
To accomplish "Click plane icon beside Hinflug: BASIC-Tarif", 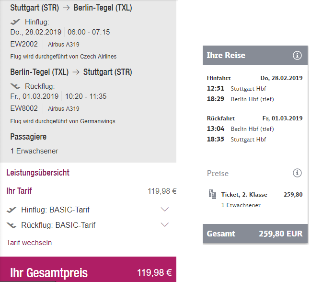I will point(12,210).
